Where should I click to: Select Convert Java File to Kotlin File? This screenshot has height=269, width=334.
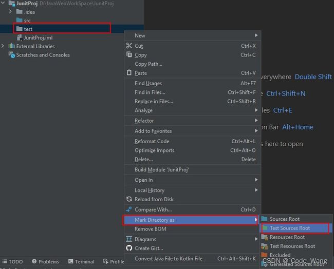(x=192, y=259)
